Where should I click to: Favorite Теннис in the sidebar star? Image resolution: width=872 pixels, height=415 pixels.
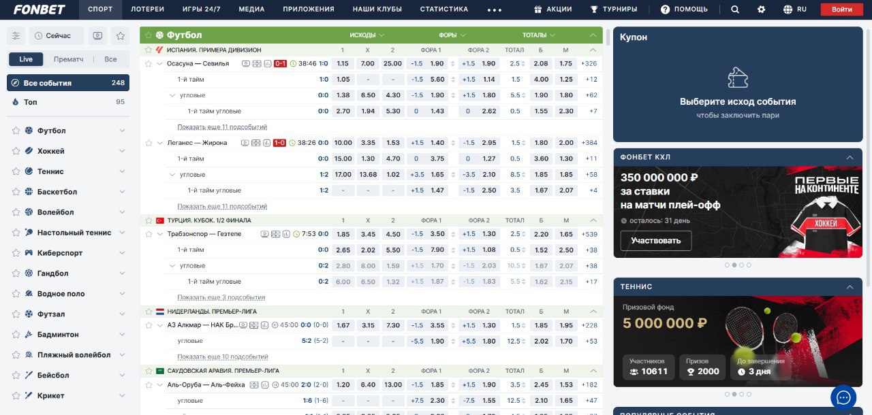click(x=16, y=171)
